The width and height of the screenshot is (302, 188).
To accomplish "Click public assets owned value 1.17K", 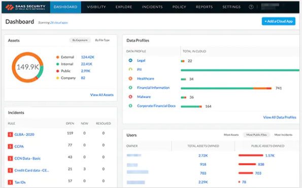I will [x=270, y=156].
